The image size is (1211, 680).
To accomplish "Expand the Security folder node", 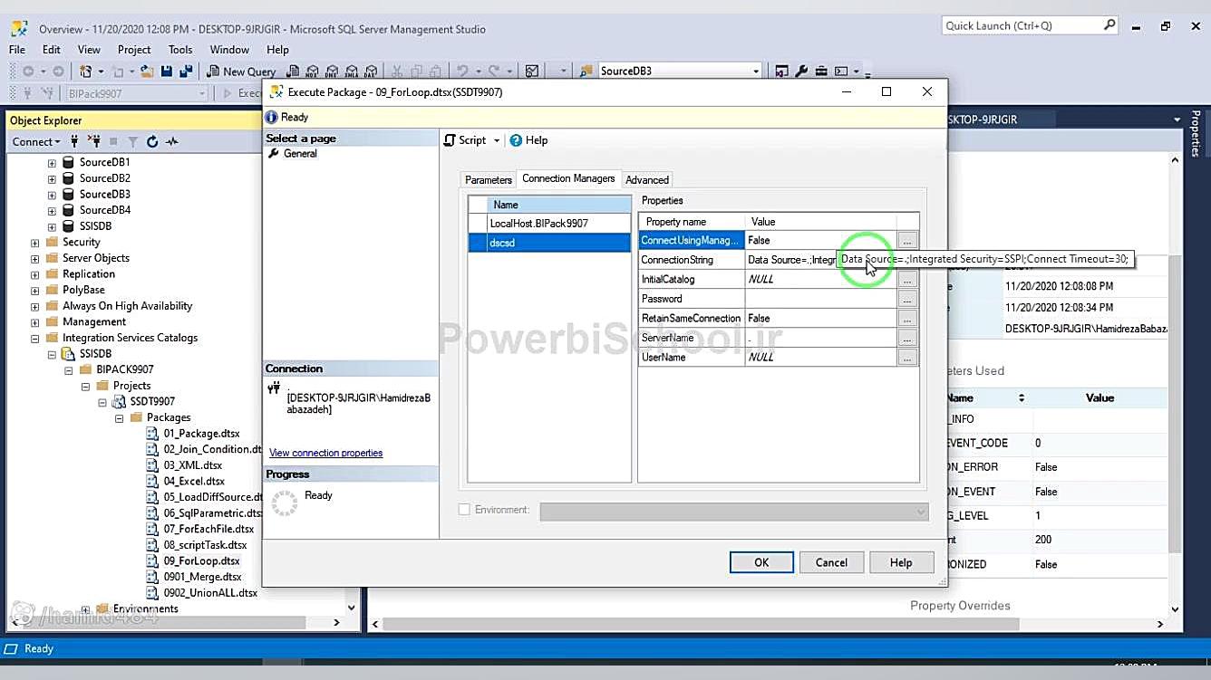I will click(35, 243).
